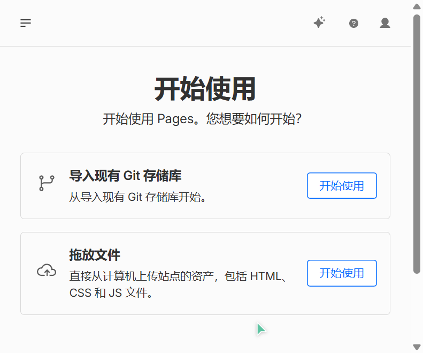Click the description mentioning HTML、CSS 和 JS 文件
This screenshot has width=423, height=353.
pyautogui.click(x=178, y=284)
